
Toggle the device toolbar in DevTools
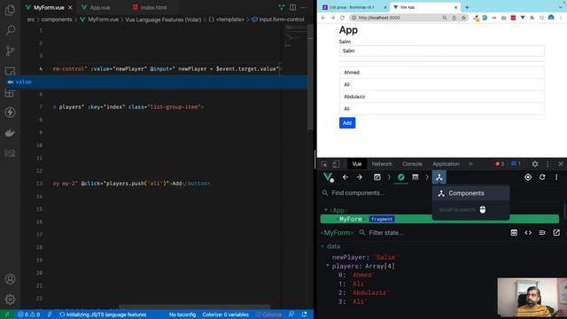coord(336,164)
